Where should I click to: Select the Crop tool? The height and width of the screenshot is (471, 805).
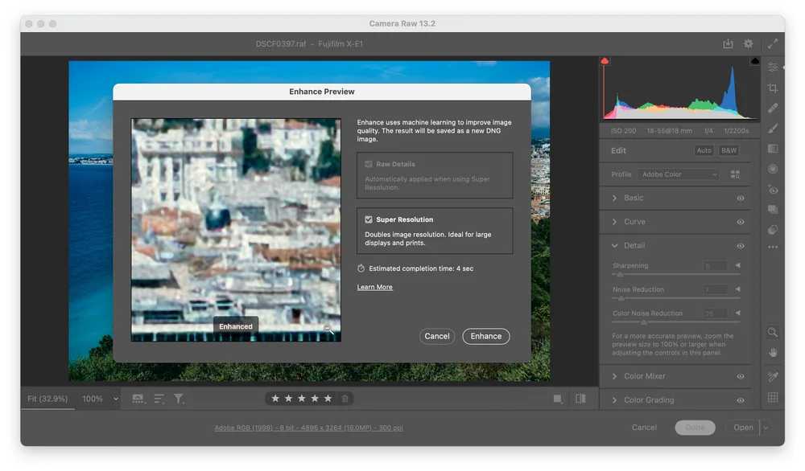[773, 88]
